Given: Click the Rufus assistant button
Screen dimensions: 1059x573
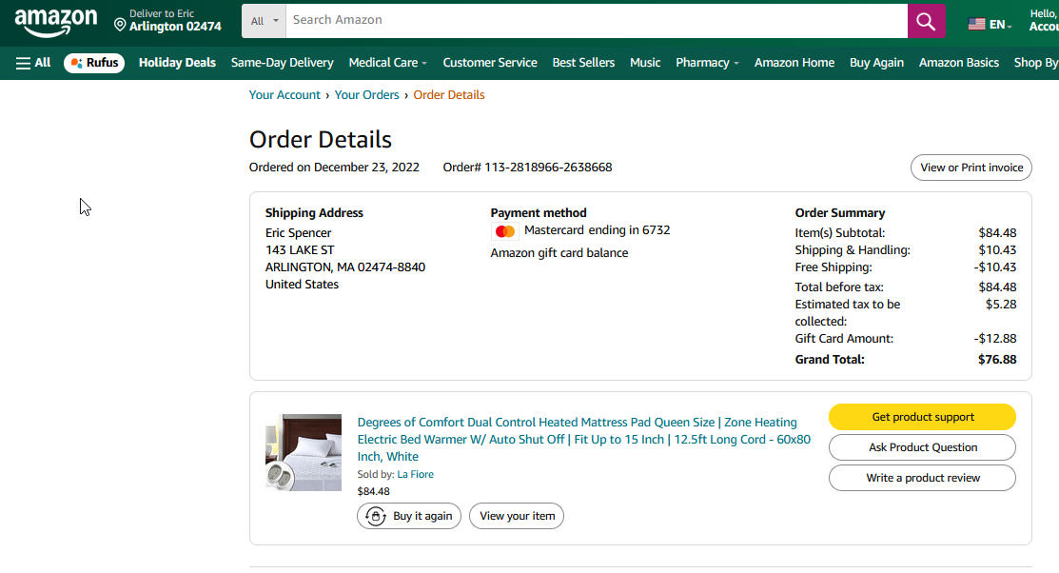Looking at the screenshot, I should [94, 63].
